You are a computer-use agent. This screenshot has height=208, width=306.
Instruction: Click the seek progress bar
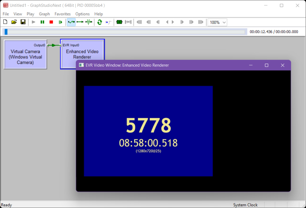click(124, 31)
